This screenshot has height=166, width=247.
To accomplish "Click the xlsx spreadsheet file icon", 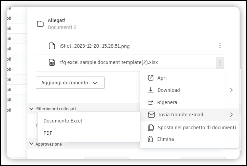I will click(x=52, y=63).
